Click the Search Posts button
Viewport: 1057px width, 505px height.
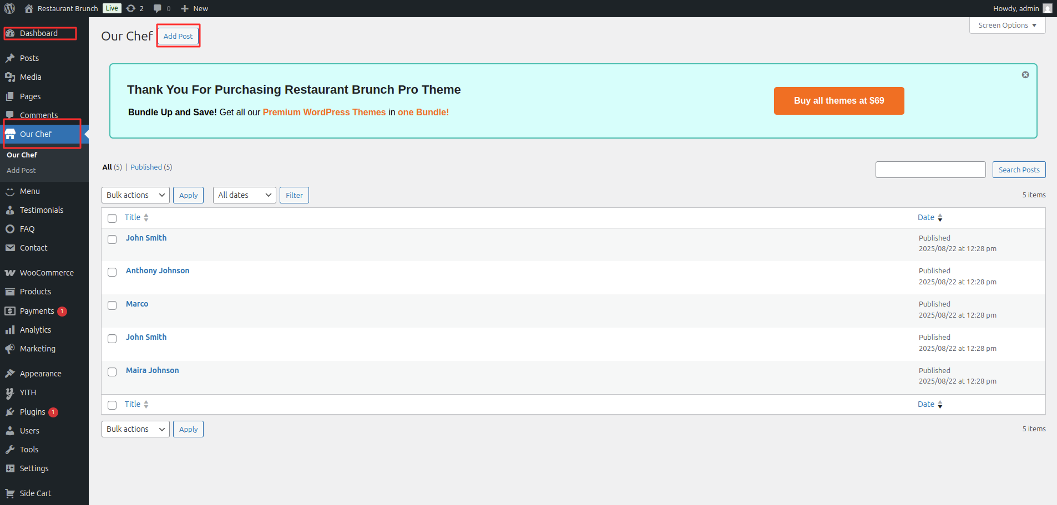point(1019,170)
